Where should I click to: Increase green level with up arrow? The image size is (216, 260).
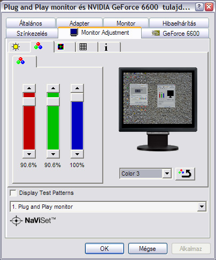pos(53,88)
